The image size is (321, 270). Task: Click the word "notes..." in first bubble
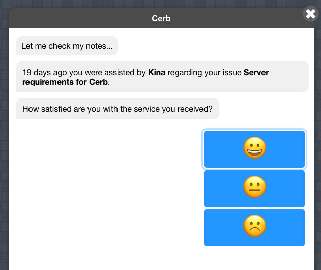tap(99, 46)
